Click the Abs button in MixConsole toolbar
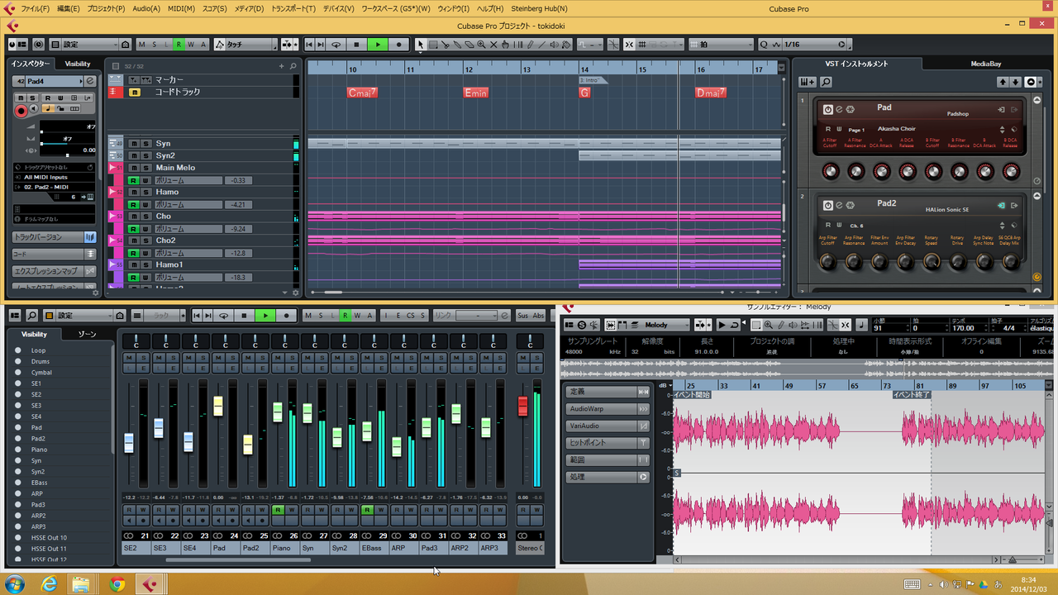 pos(538,316)
